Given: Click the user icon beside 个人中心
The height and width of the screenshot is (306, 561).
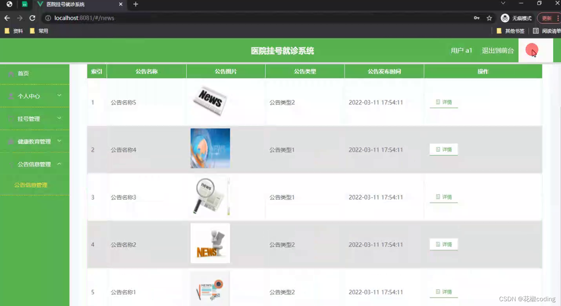Looking at the screenshot, I should pyautogui.click(x=10, y=96).
